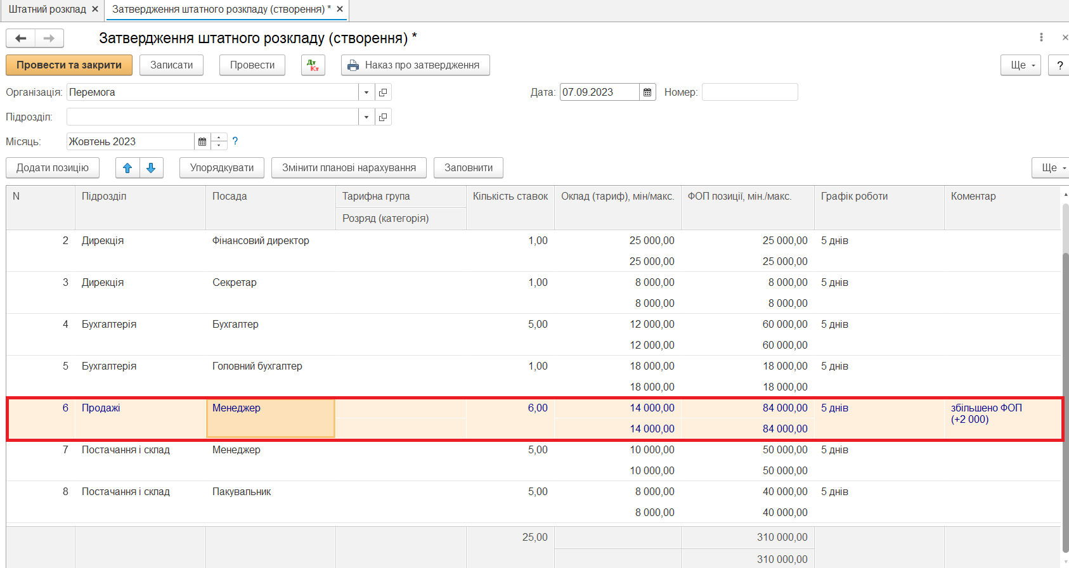
Task: Move selected position down with blue arrow
Action: (x=151, y=168)
